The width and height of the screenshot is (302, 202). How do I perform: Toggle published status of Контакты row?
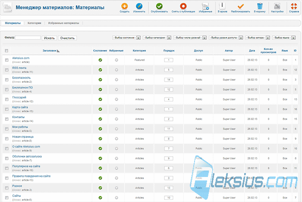100,119
